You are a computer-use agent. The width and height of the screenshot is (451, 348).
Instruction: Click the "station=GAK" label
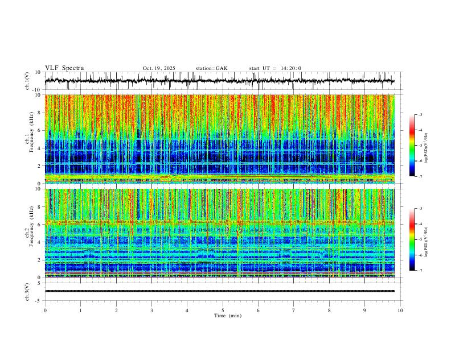click(211, 68)
